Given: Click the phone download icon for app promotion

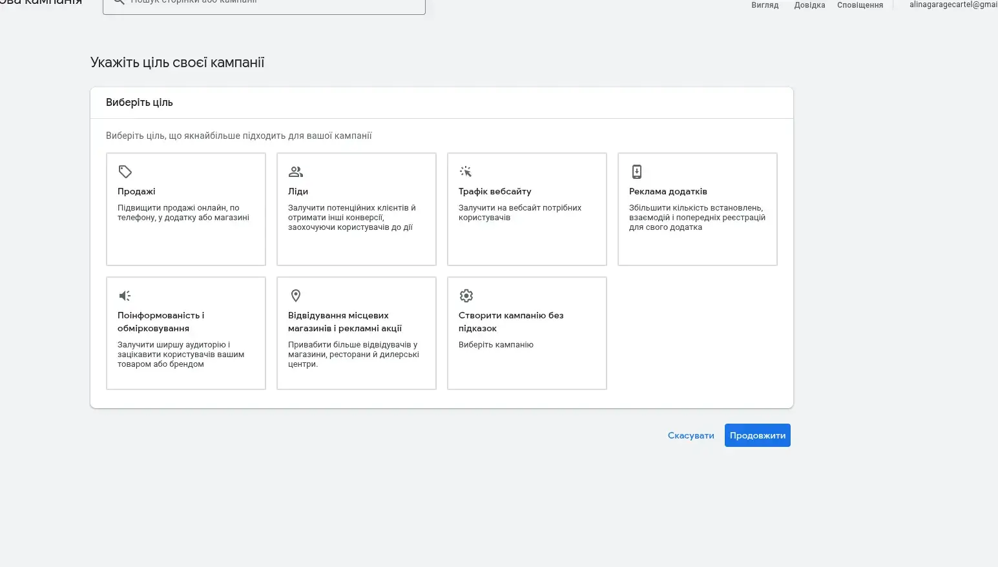Looking at the screenshot, I should (637, 172).
